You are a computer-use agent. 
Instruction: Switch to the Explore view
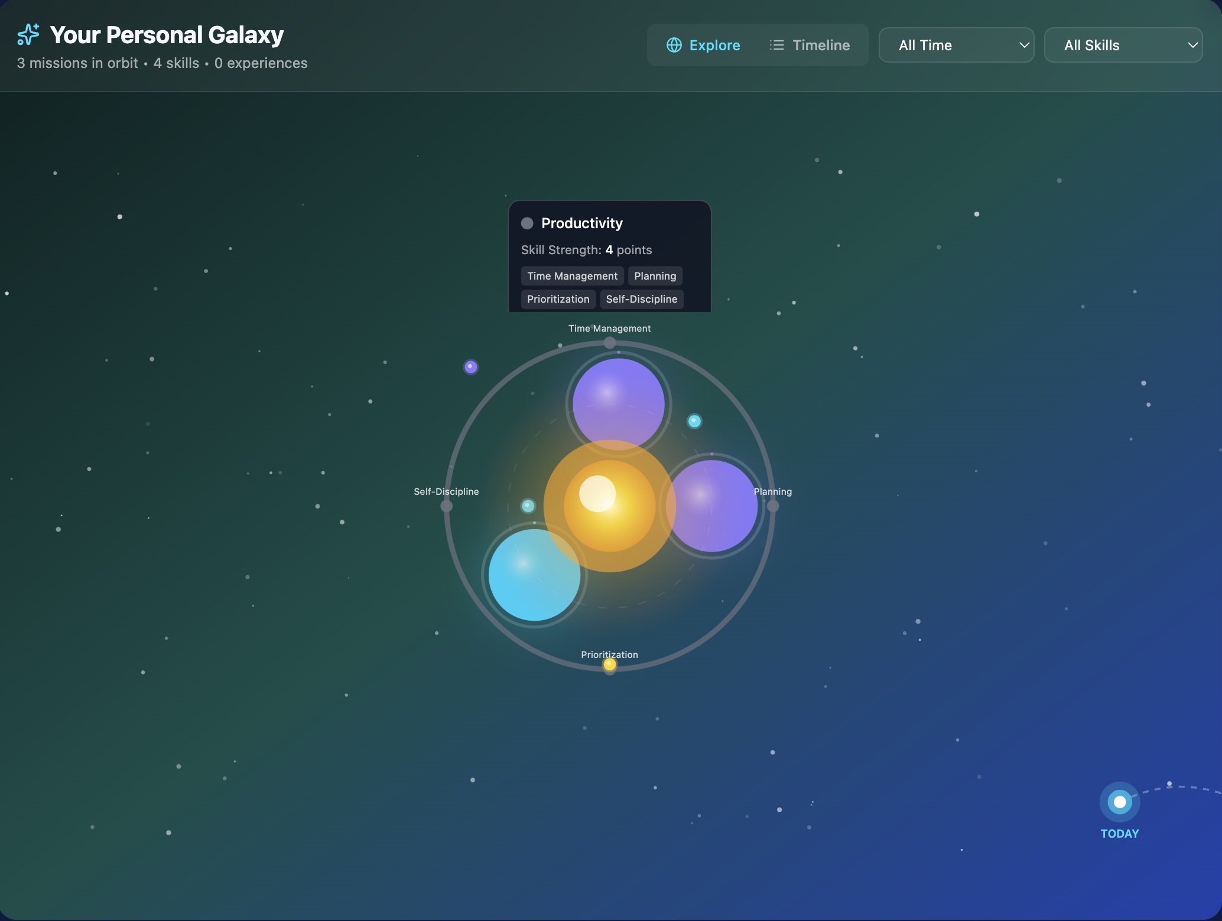click(x=703, y=45)
